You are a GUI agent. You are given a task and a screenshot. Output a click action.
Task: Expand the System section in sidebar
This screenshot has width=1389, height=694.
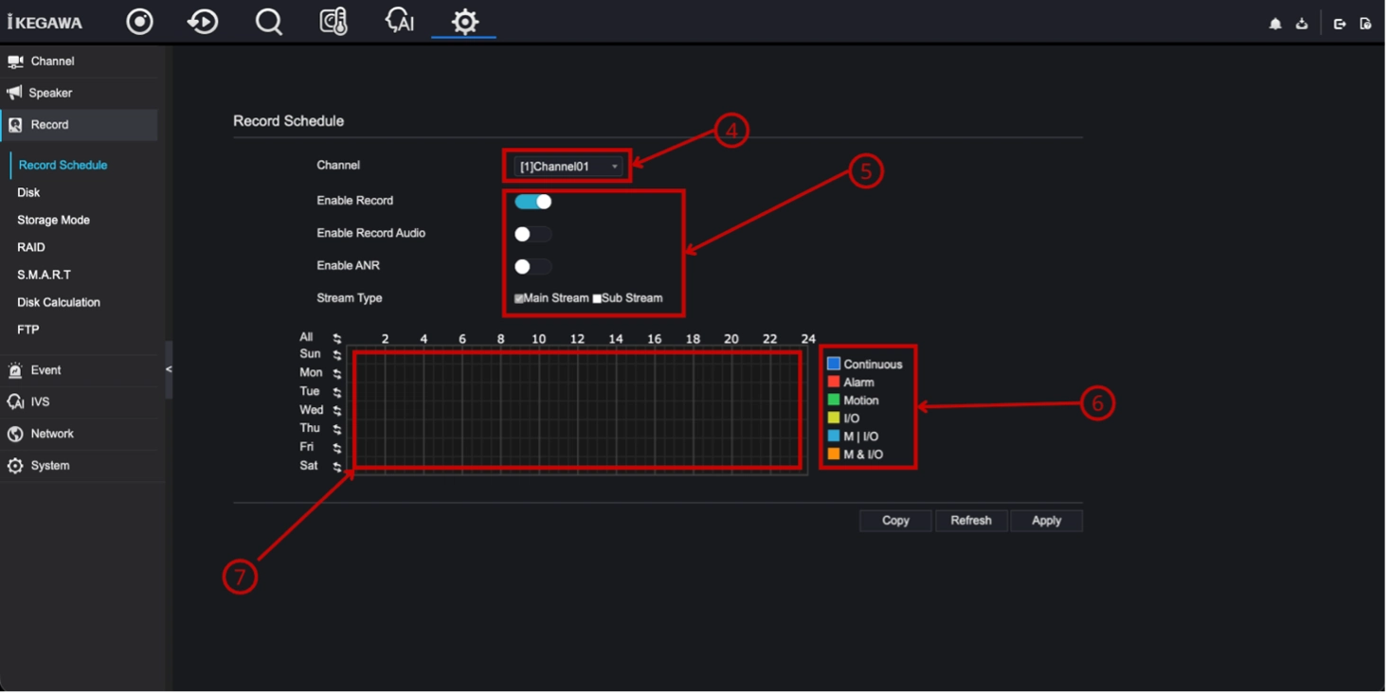tap(80, 467)
